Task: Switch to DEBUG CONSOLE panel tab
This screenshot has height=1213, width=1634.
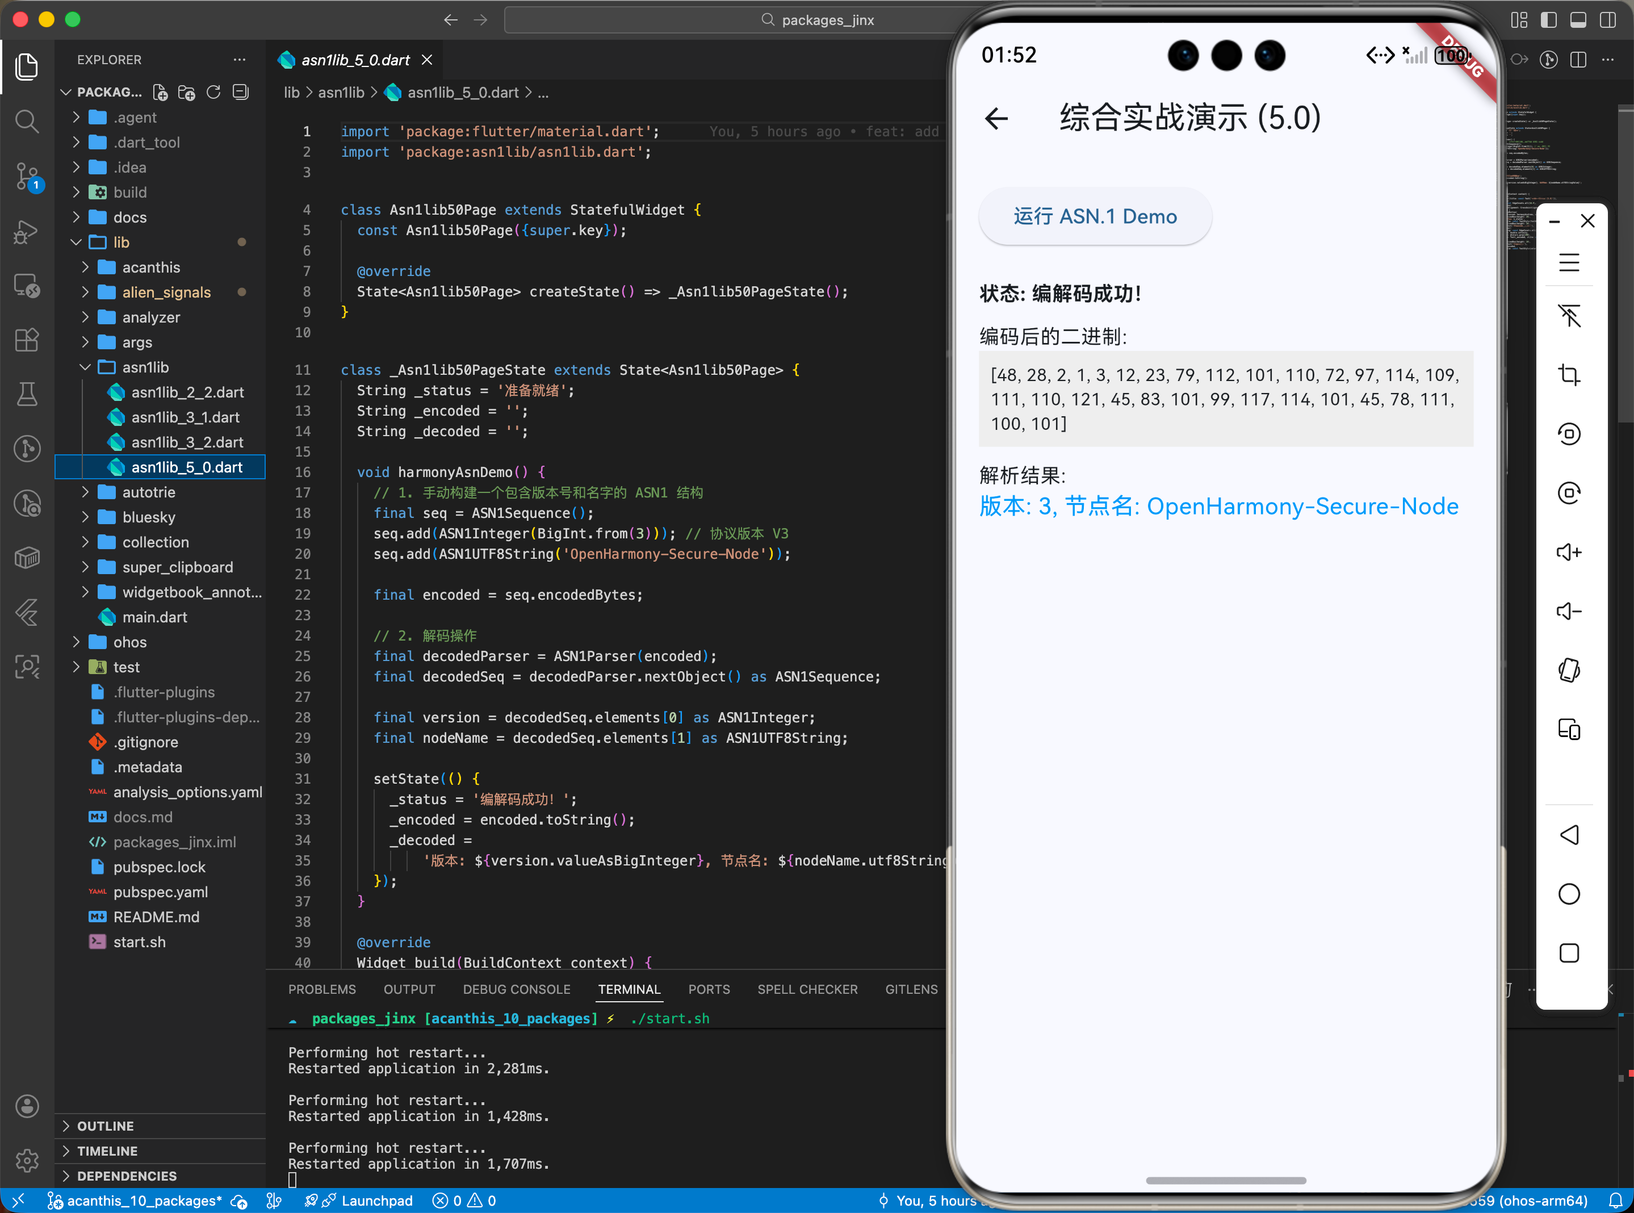Action: pos(516,989)
